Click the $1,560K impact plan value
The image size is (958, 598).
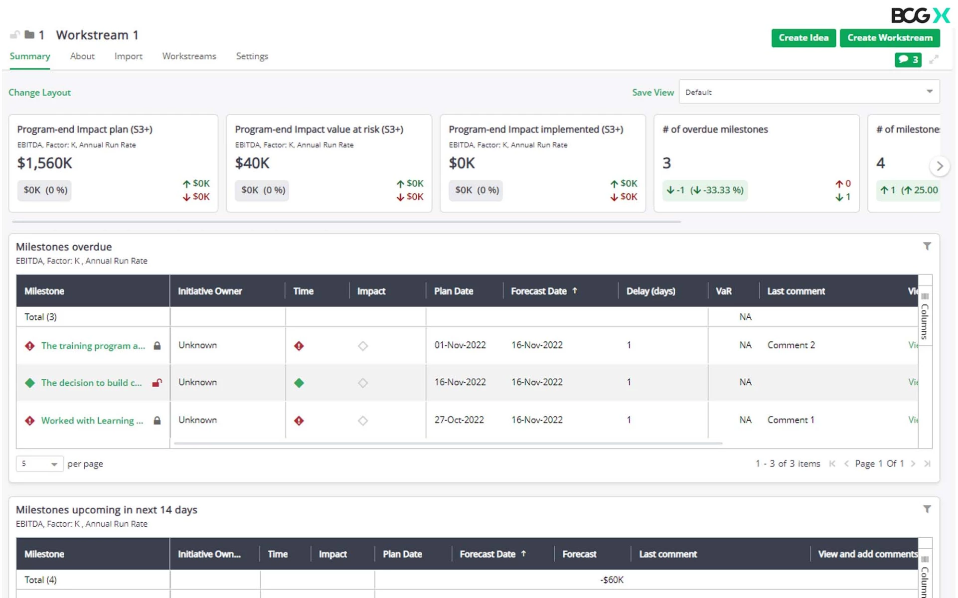[45, 163]
